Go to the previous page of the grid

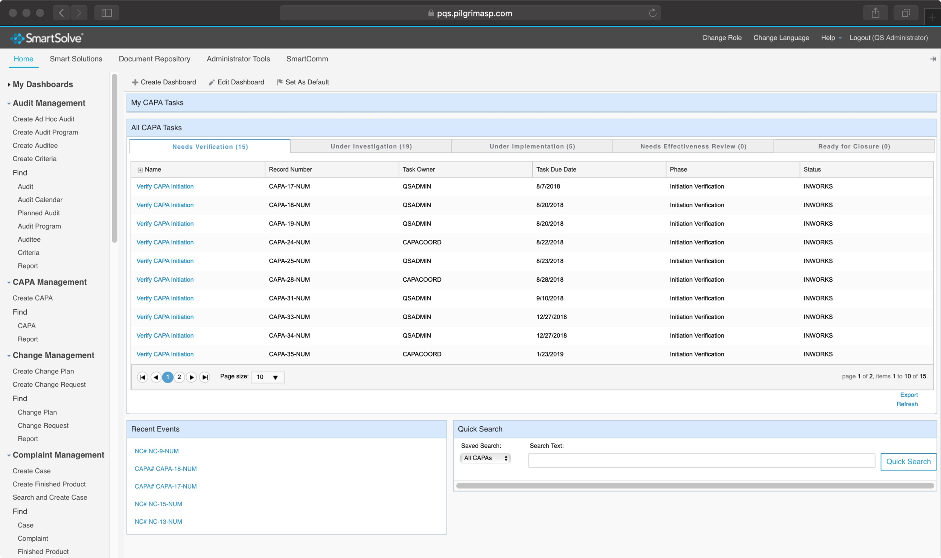pos(156,377)
